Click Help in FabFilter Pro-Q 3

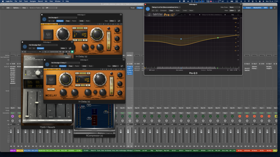(233, 15)
